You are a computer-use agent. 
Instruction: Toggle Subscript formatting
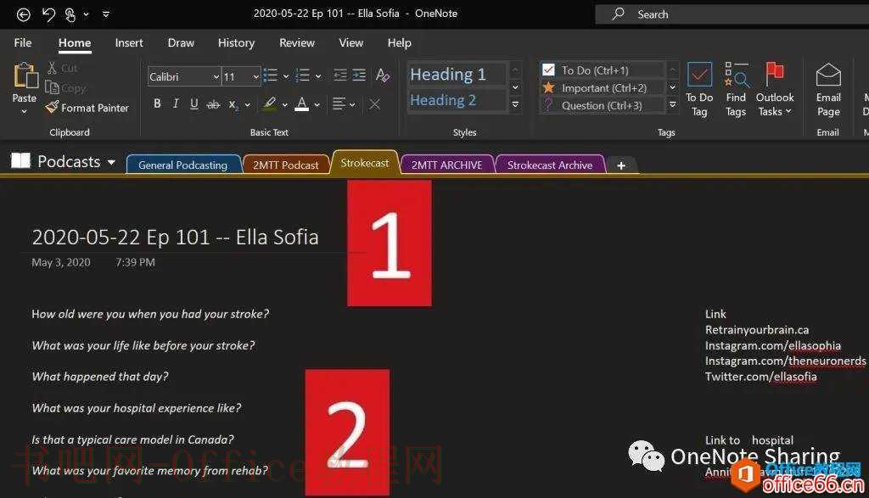pos(233,104)
